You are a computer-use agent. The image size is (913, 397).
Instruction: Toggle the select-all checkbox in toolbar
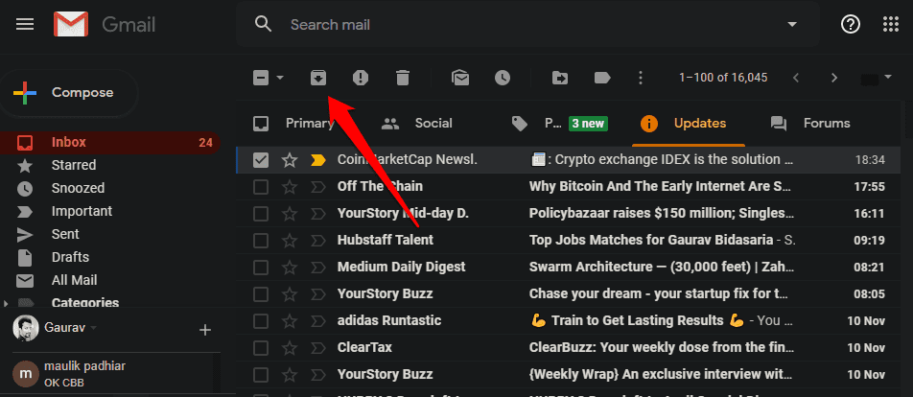click(261, 78)
